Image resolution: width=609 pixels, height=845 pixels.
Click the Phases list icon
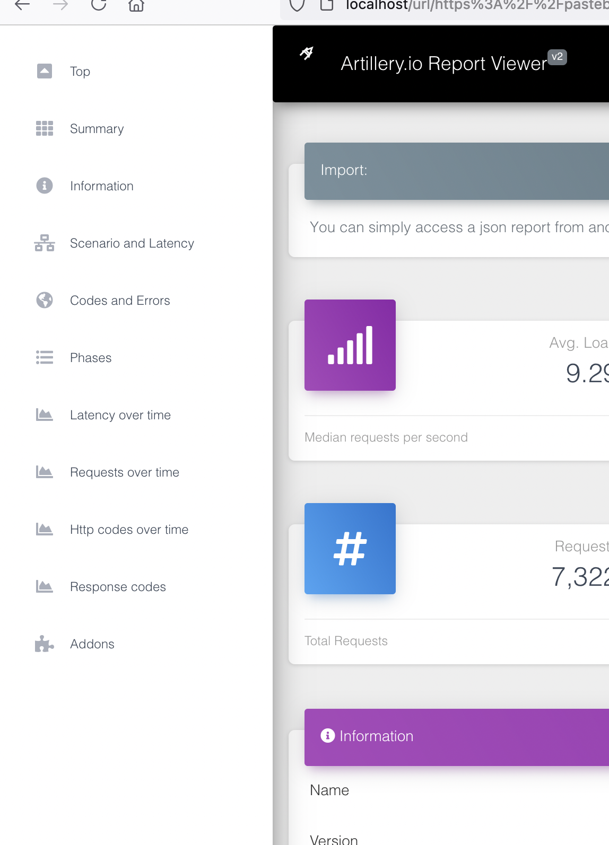click(45, 357)
